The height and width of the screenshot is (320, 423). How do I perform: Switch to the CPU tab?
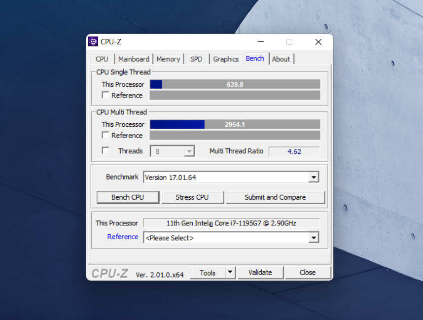[102, 59]
